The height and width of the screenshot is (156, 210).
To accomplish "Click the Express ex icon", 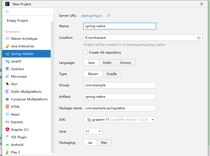I will (x=7, y=122).
